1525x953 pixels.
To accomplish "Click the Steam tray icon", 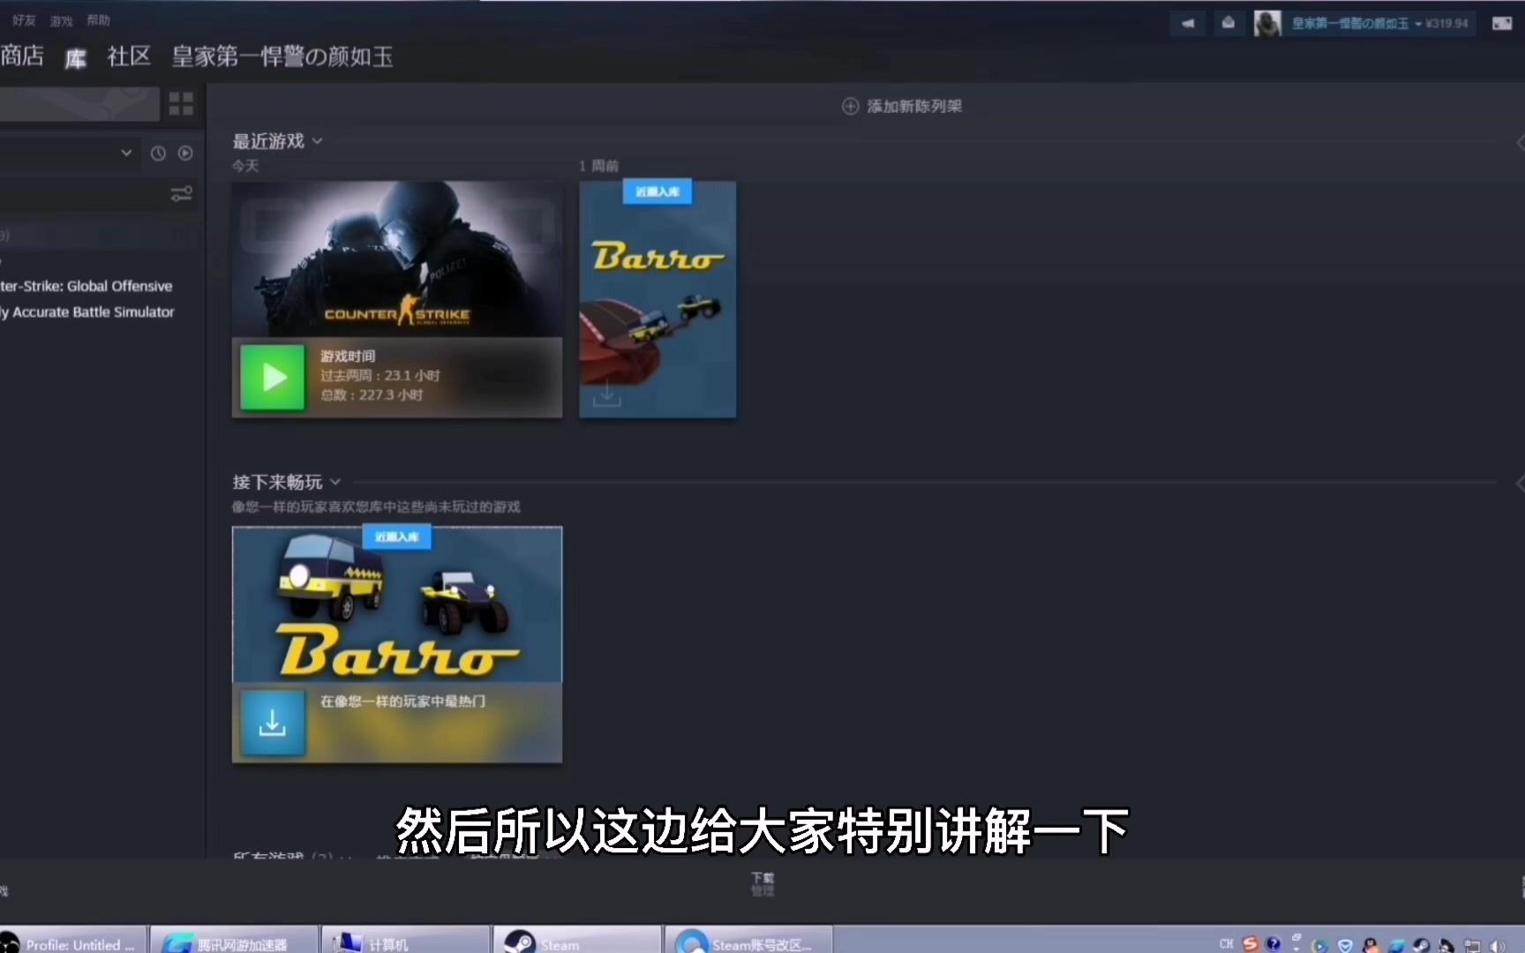I will point(1421,945).
